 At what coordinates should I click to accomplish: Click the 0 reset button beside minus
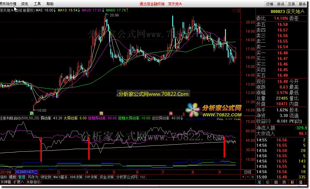pos(252,177)
